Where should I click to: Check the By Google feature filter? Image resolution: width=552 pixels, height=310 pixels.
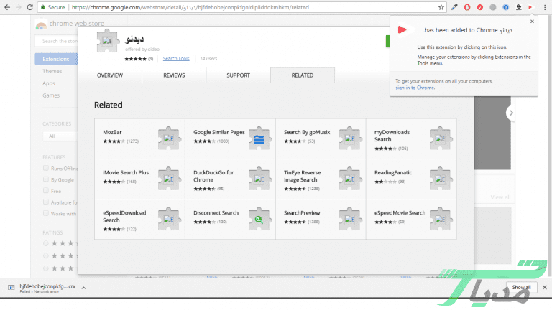point(47,179)
